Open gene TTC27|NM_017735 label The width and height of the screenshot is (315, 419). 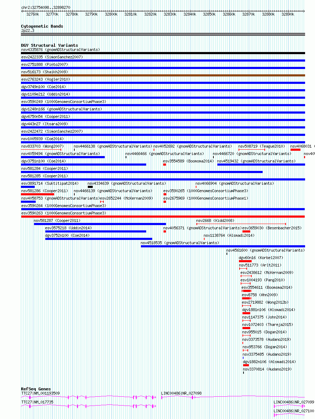point(37,402)
